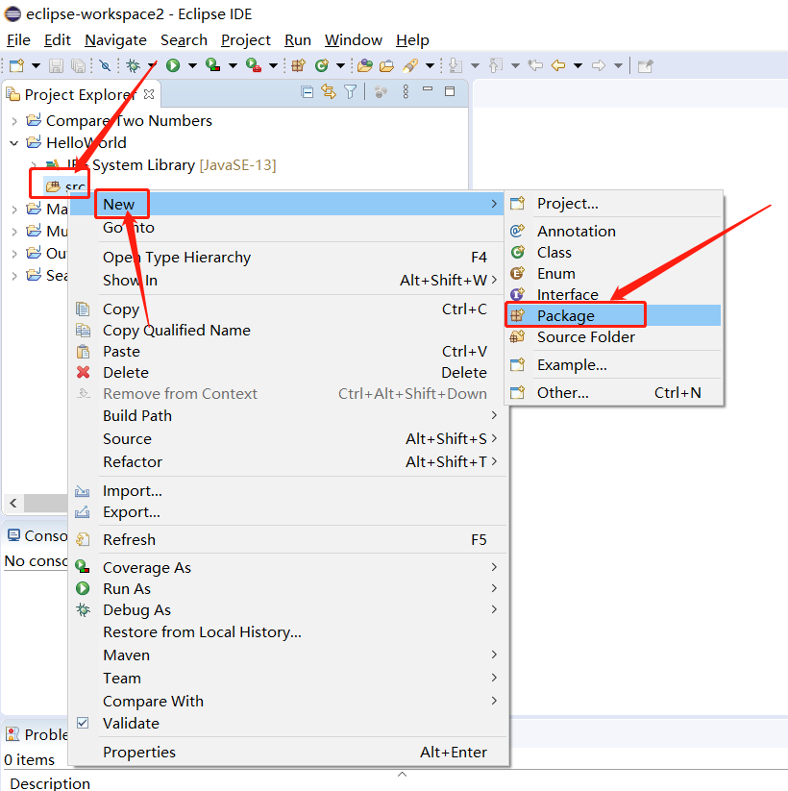Click Collapse All in Project Explorer

[307, 92]
